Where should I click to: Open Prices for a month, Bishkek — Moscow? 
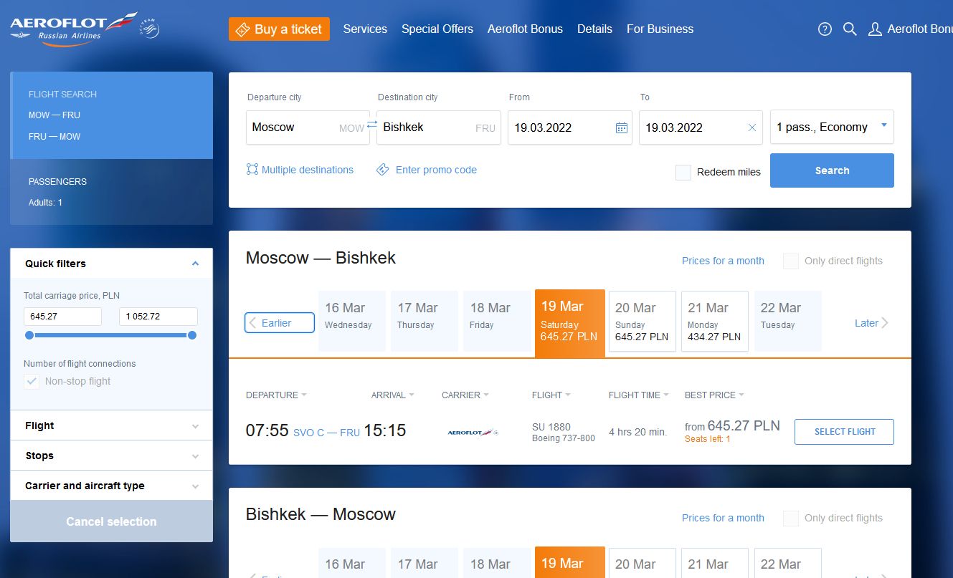tap(723, 518)
